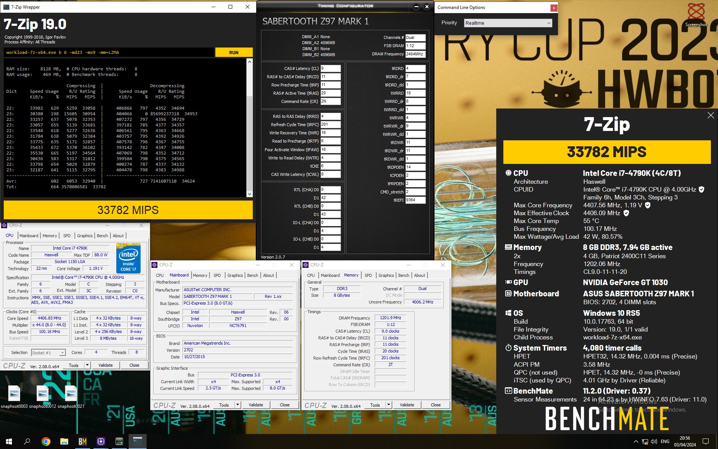Show hidden system tray icons
718x449 pixels.
click(x=636, y=442)
